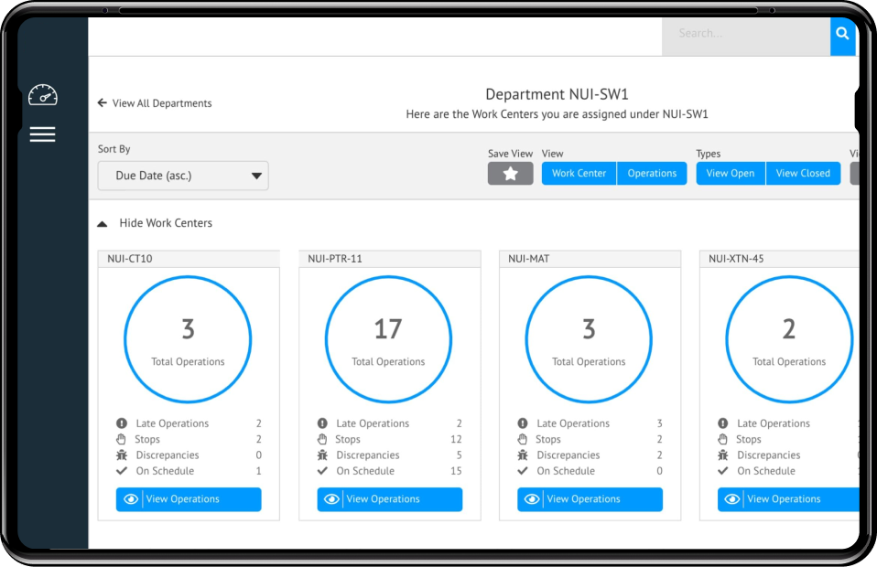This screenshot has height=567, width=877.
Task: Click the On Schedule checkmark in NUI-XTN-45
Action: click(x=722, y=471)
